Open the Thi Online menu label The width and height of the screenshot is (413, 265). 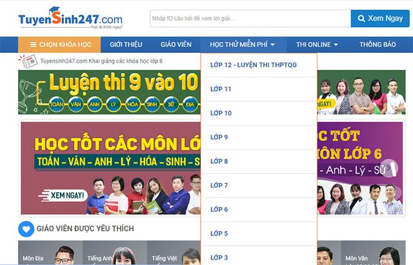(314, 44)
